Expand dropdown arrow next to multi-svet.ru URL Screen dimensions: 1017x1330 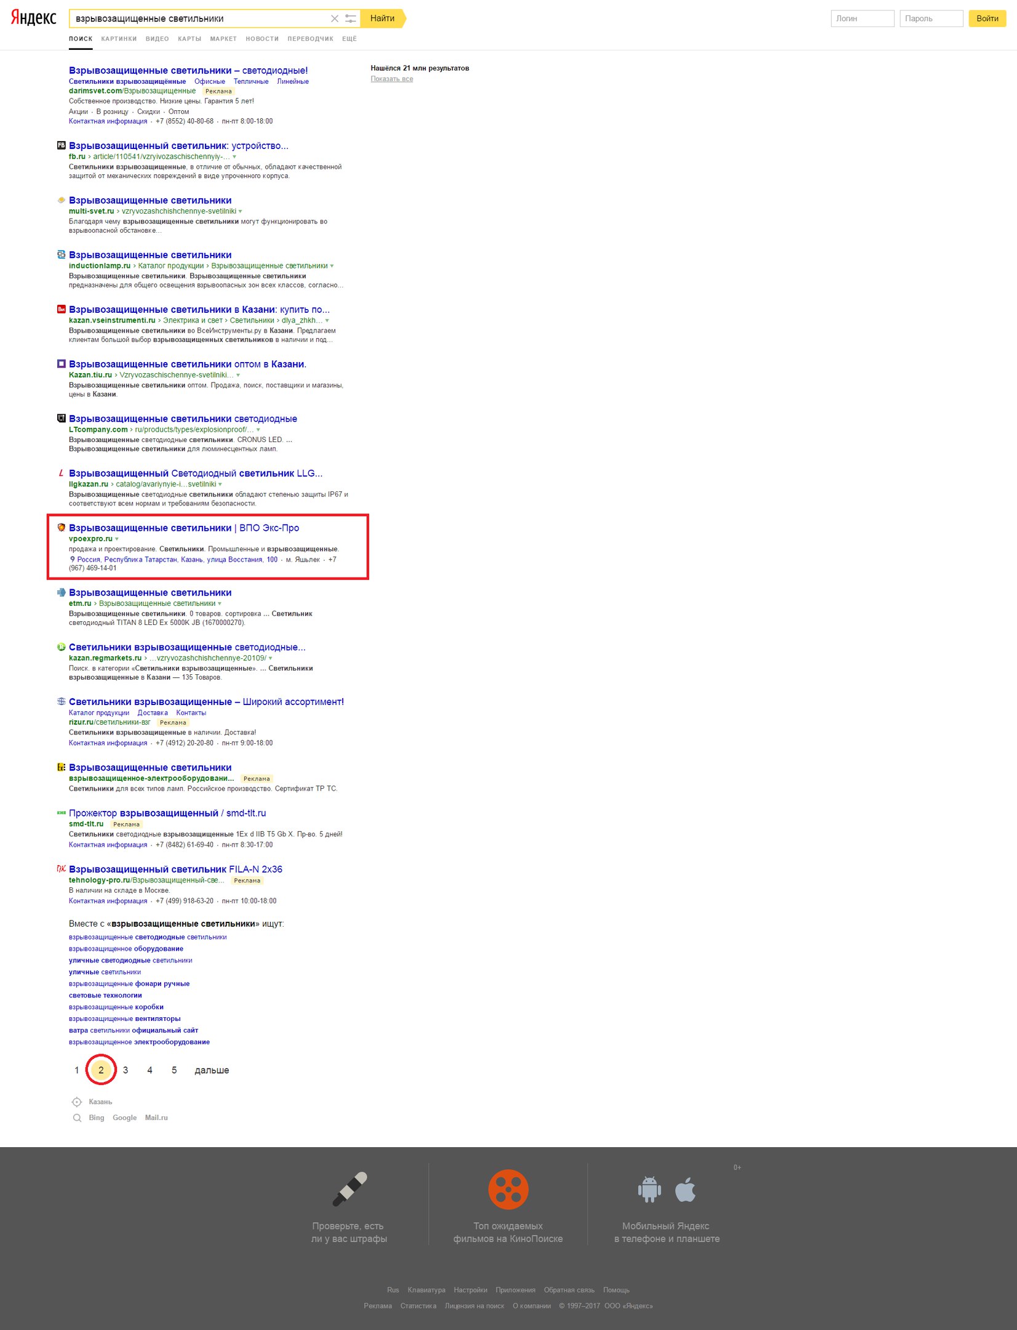241,212
